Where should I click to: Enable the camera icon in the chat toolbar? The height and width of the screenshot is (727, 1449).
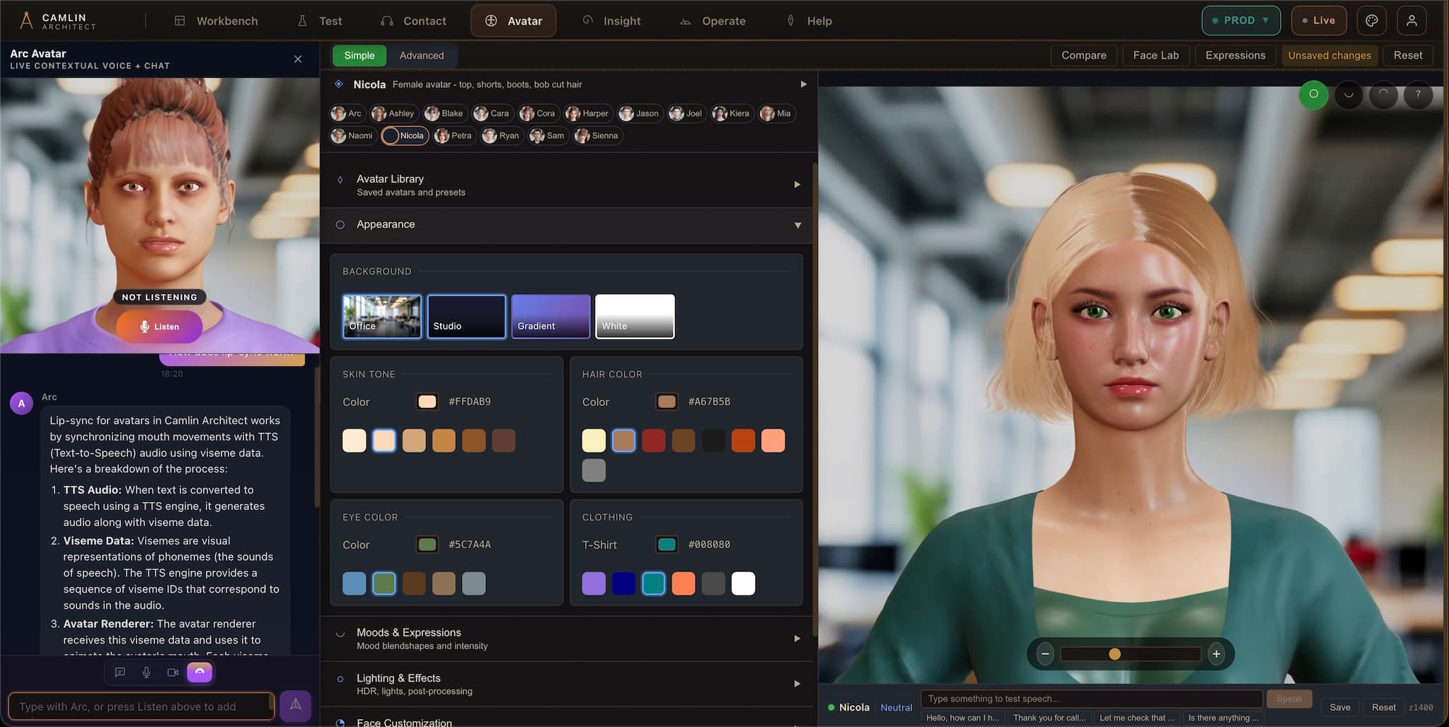(173, 673)
